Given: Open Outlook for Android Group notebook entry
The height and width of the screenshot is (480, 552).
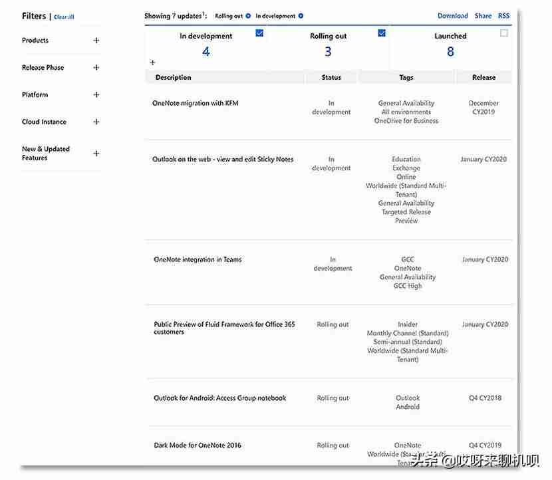Looking at the screenshot, I should click(220, 398).
